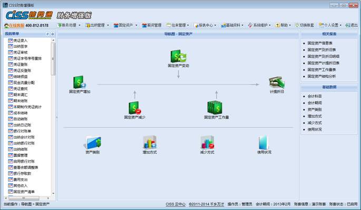
Task: Select the 固定资产工作量 icon
Action: (x=216, y=108)
